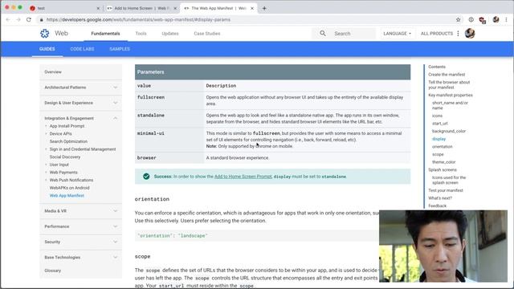Reload the page with refresh icon
The width and height of the screenshot is (514, 289).
point(29,19)
